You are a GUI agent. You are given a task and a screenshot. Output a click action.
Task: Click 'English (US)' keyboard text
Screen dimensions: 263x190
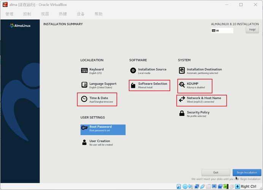click(x=95, y=73)
